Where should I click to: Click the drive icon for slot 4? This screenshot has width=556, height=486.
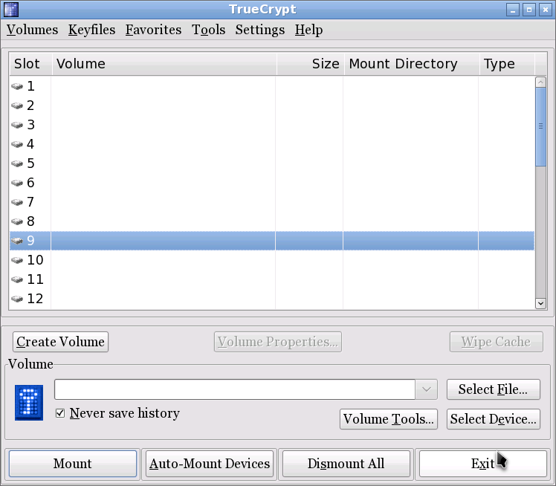(17, 144)
